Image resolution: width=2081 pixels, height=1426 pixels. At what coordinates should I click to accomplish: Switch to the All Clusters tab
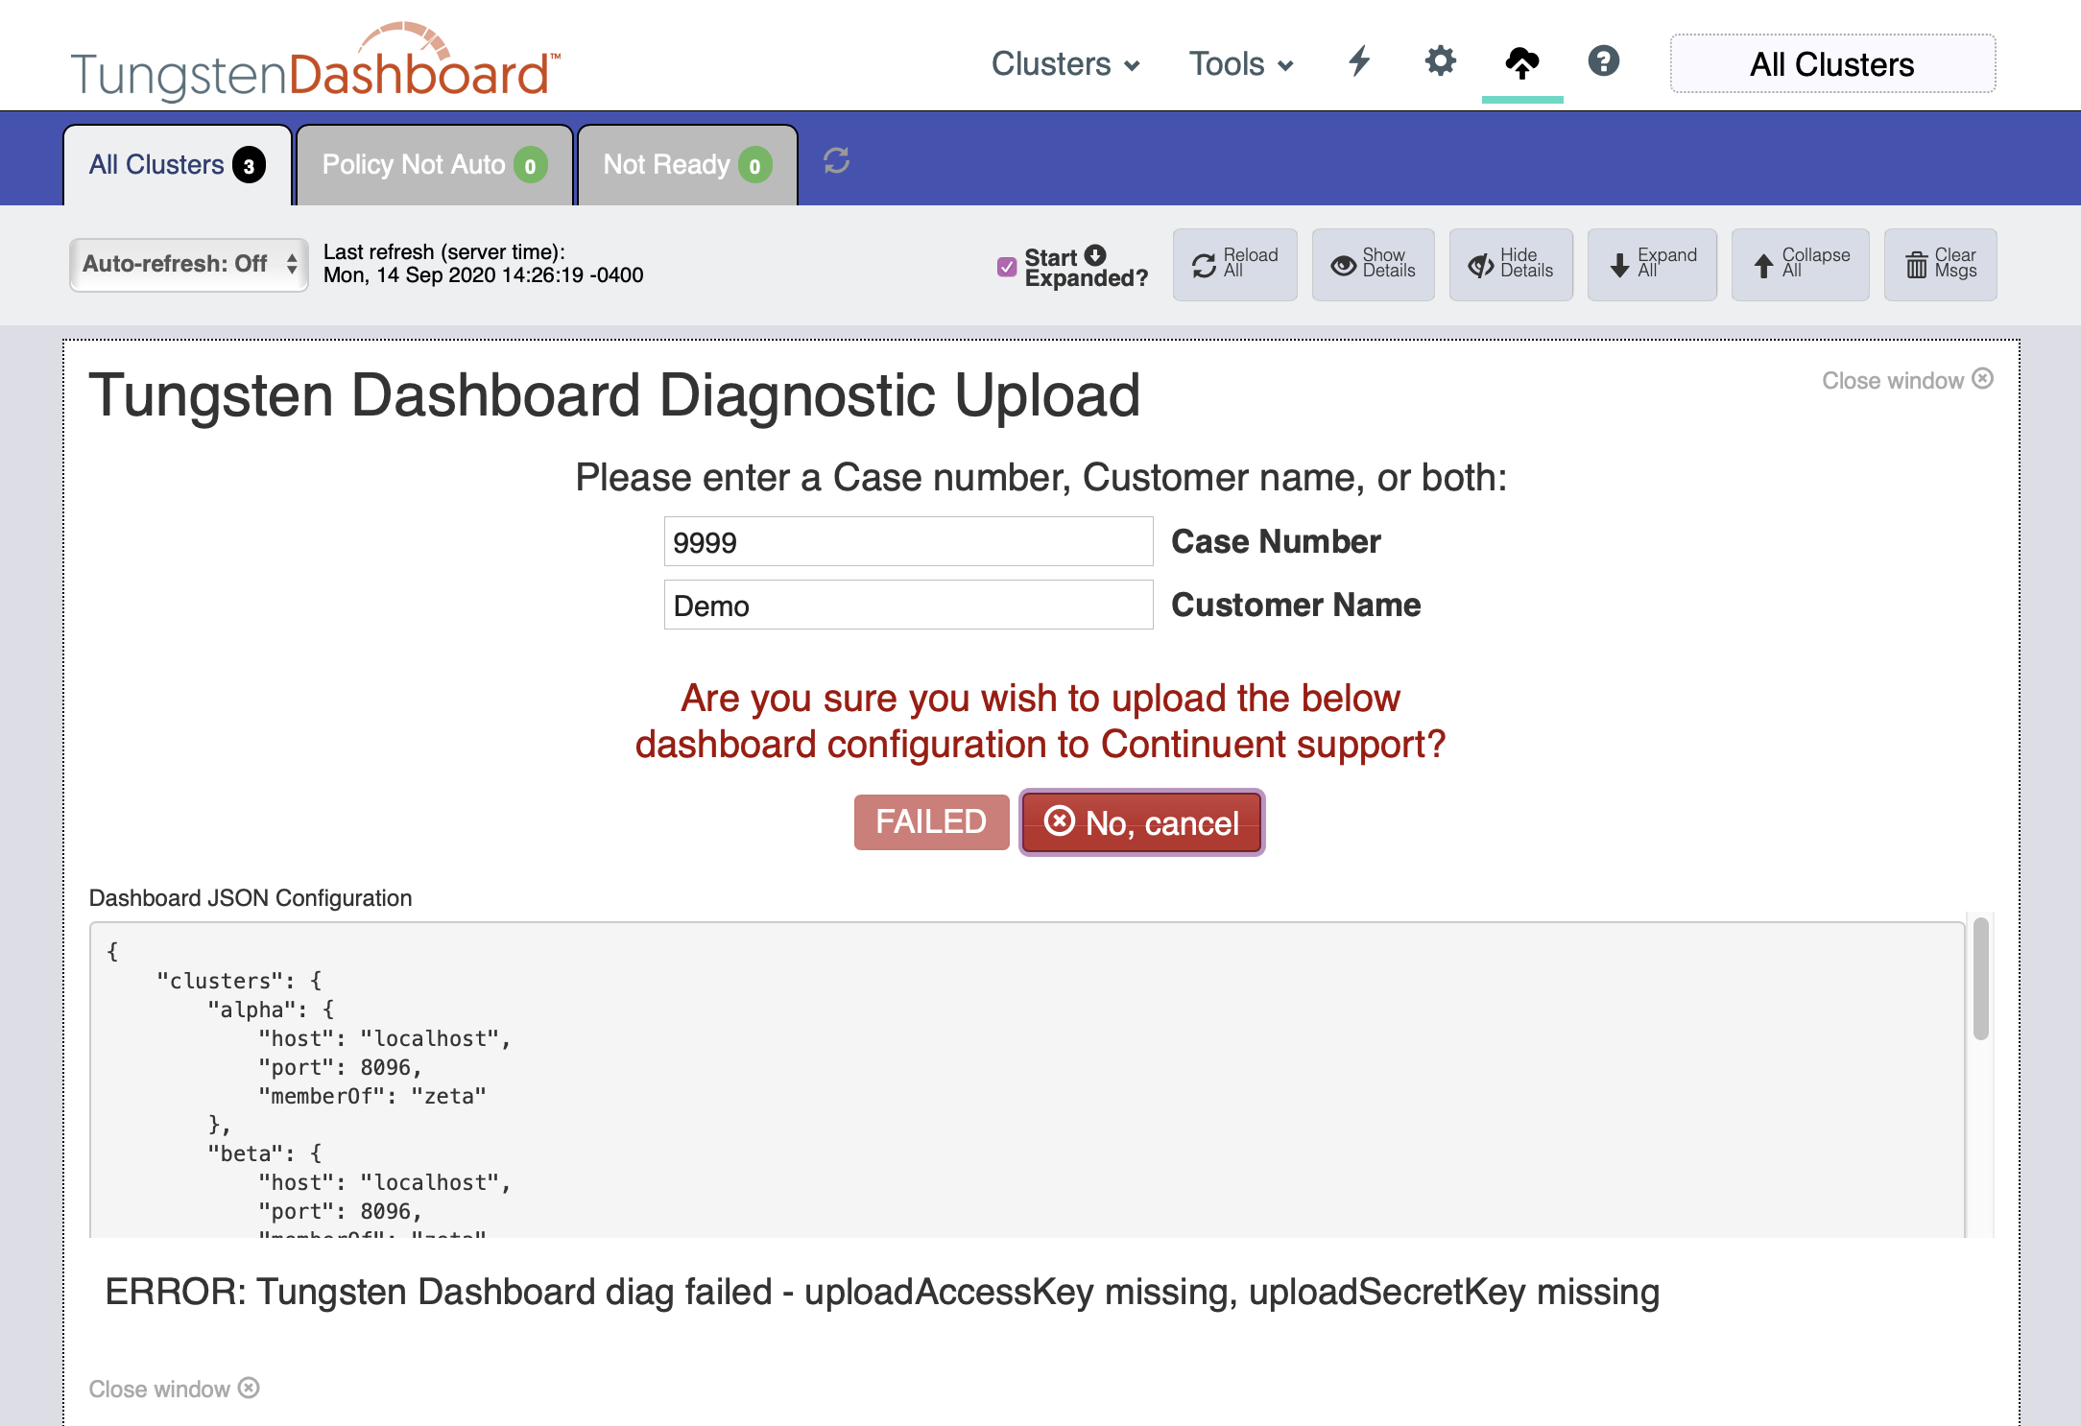click(x=178, y=165)
